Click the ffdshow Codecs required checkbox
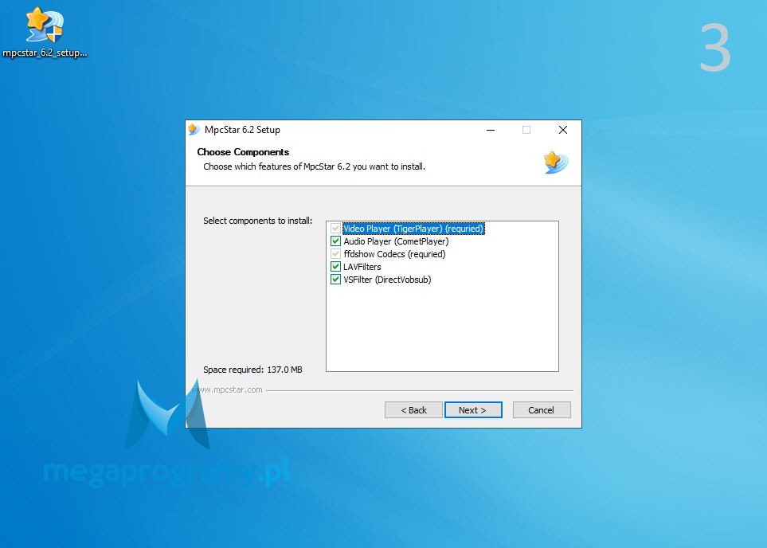 [335, 254]
